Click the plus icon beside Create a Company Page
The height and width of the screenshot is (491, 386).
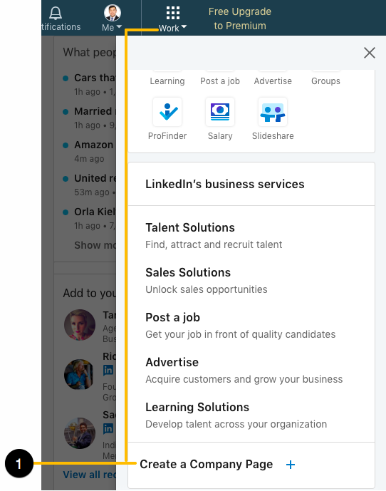(x=290, y=465)
